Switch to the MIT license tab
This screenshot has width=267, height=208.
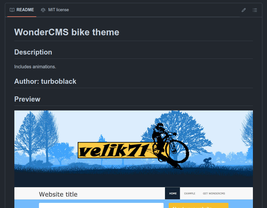tap(55, 10)
